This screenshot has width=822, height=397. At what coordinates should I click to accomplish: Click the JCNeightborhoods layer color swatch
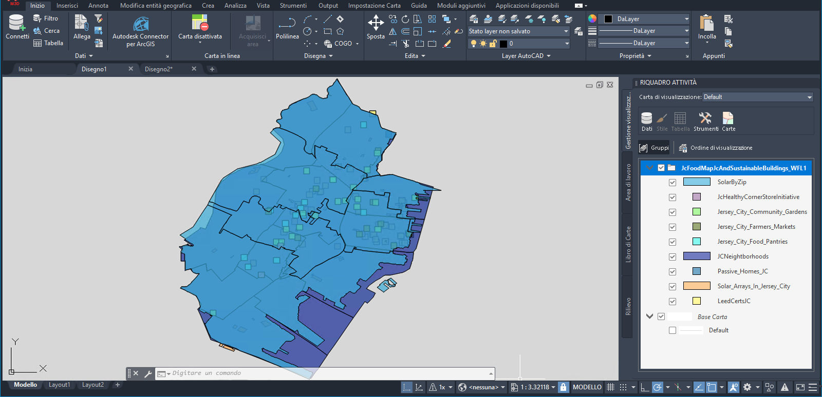click(x=696, y=256)
